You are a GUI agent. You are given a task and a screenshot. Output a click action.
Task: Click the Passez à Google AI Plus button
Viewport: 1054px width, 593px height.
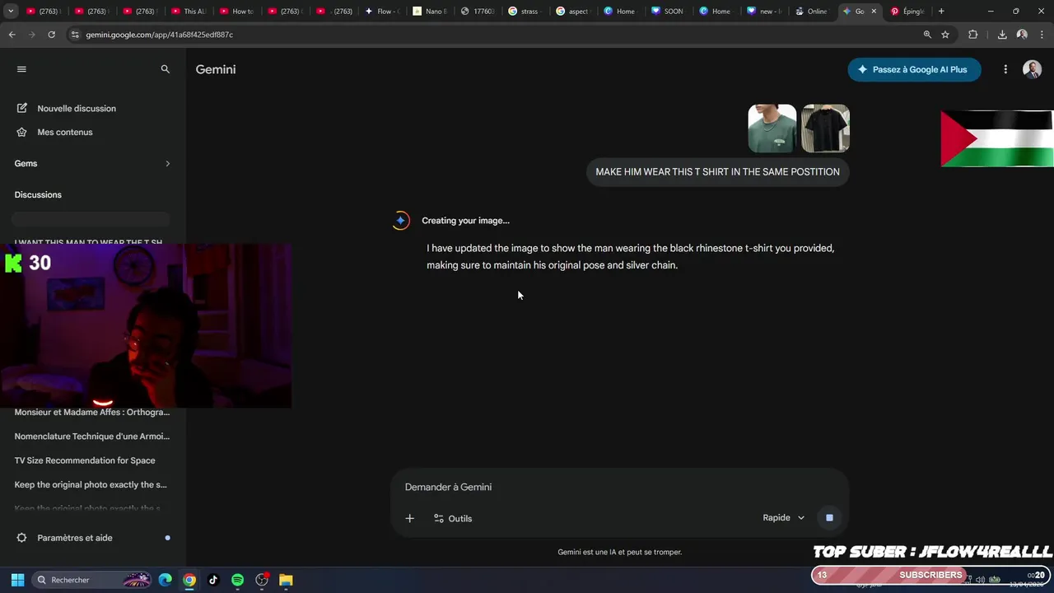pos(914,69)
